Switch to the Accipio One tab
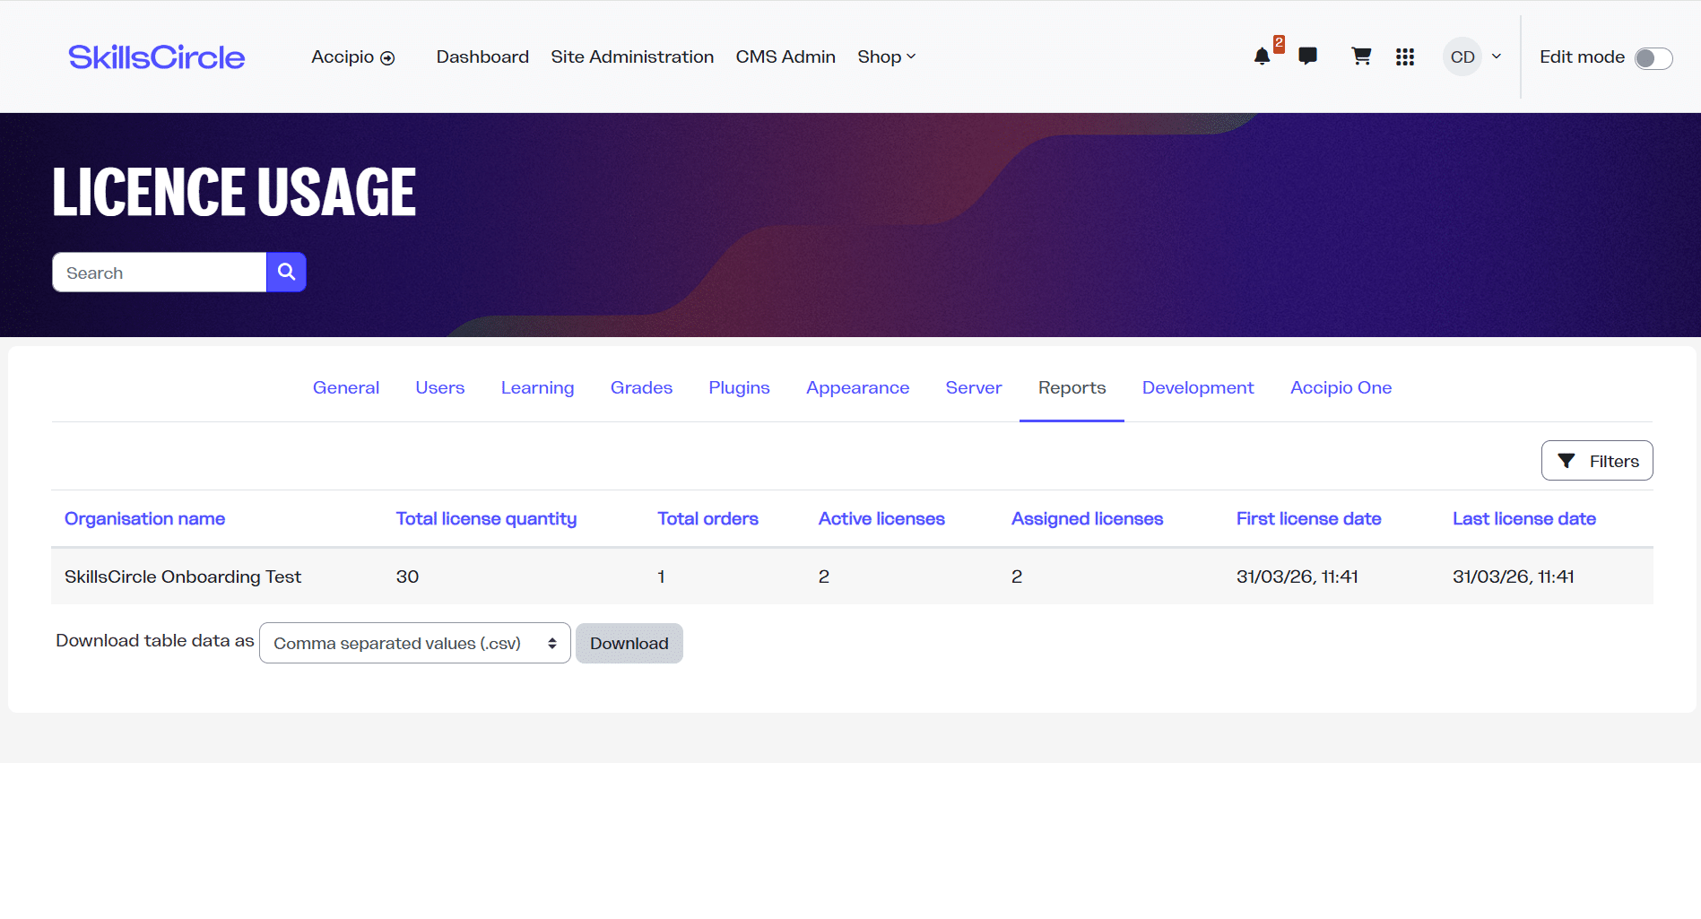This screenshot has width=1701, height=919. click(1341, 387)
